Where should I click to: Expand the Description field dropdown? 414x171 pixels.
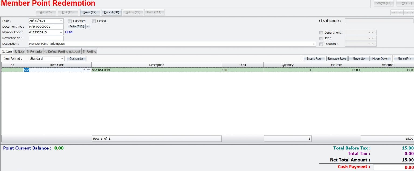[314, 44]
